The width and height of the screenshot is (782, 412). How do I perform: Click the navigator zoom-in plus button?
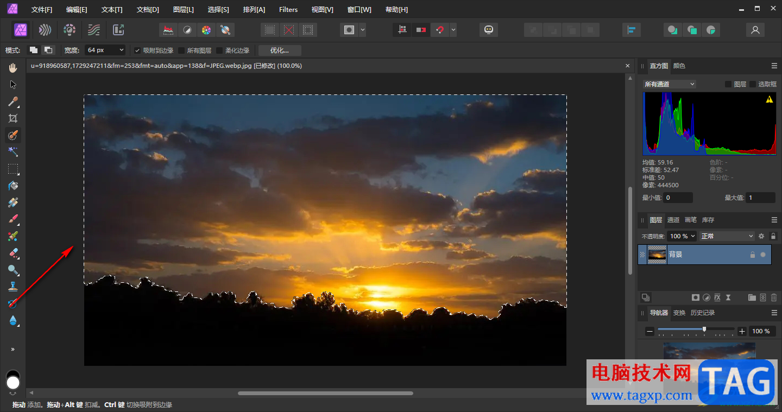coord(742,331)
